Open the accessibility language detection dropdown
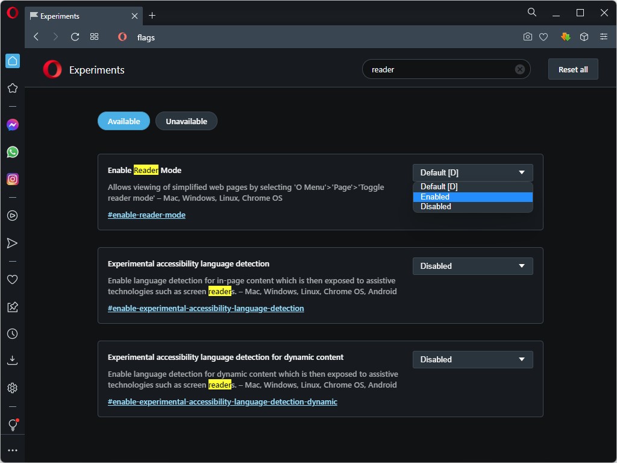 tap(472, 266)
